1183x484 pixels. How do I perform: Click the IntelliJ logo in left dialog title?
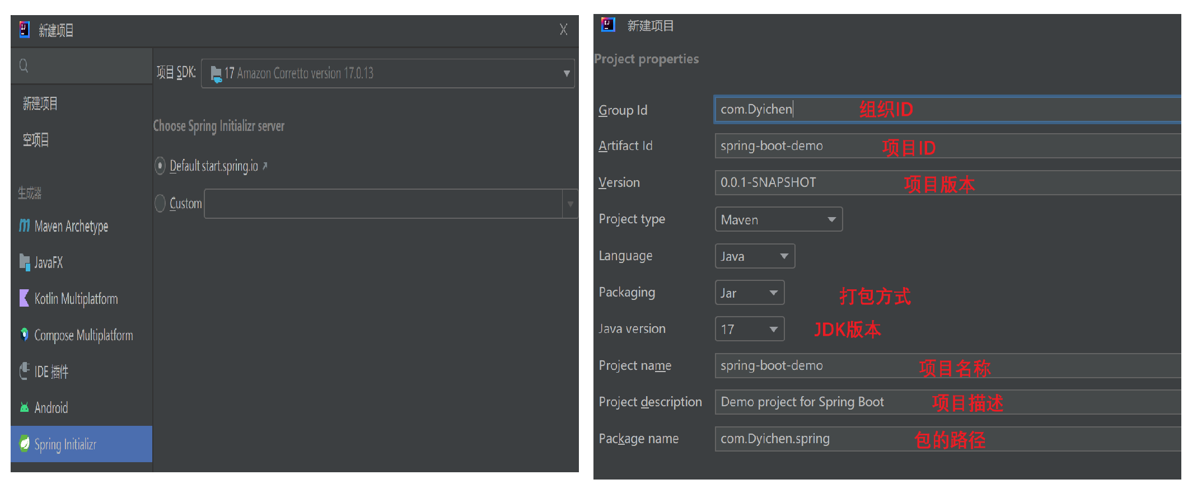click(25, 30)
